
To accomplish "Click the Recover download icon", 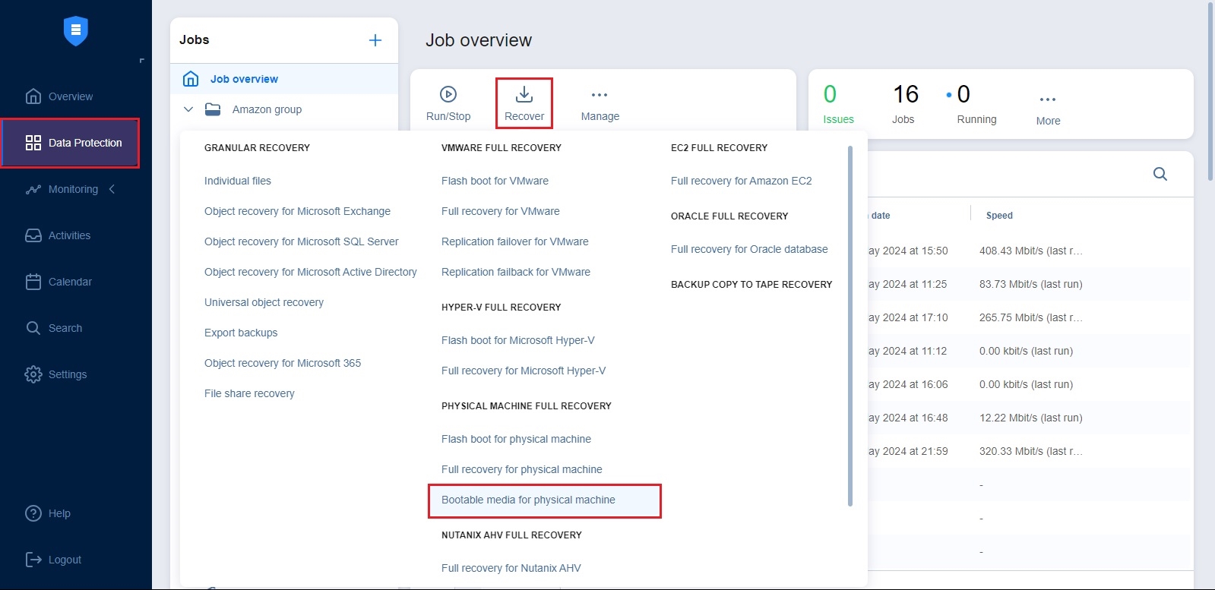I will point(524,94).
